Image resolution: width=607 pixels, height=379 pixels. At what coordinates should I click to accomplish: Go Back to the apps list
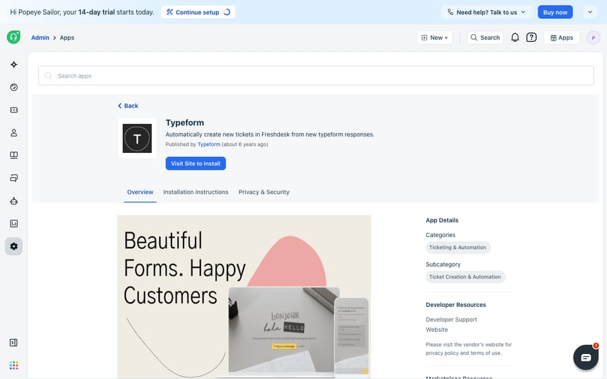coord(128,106)
